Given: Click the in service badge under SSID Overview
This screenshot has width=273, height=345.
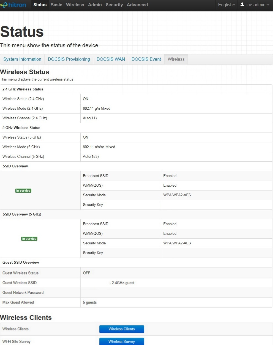Looking at the screenshot, I should click(23, 191).
